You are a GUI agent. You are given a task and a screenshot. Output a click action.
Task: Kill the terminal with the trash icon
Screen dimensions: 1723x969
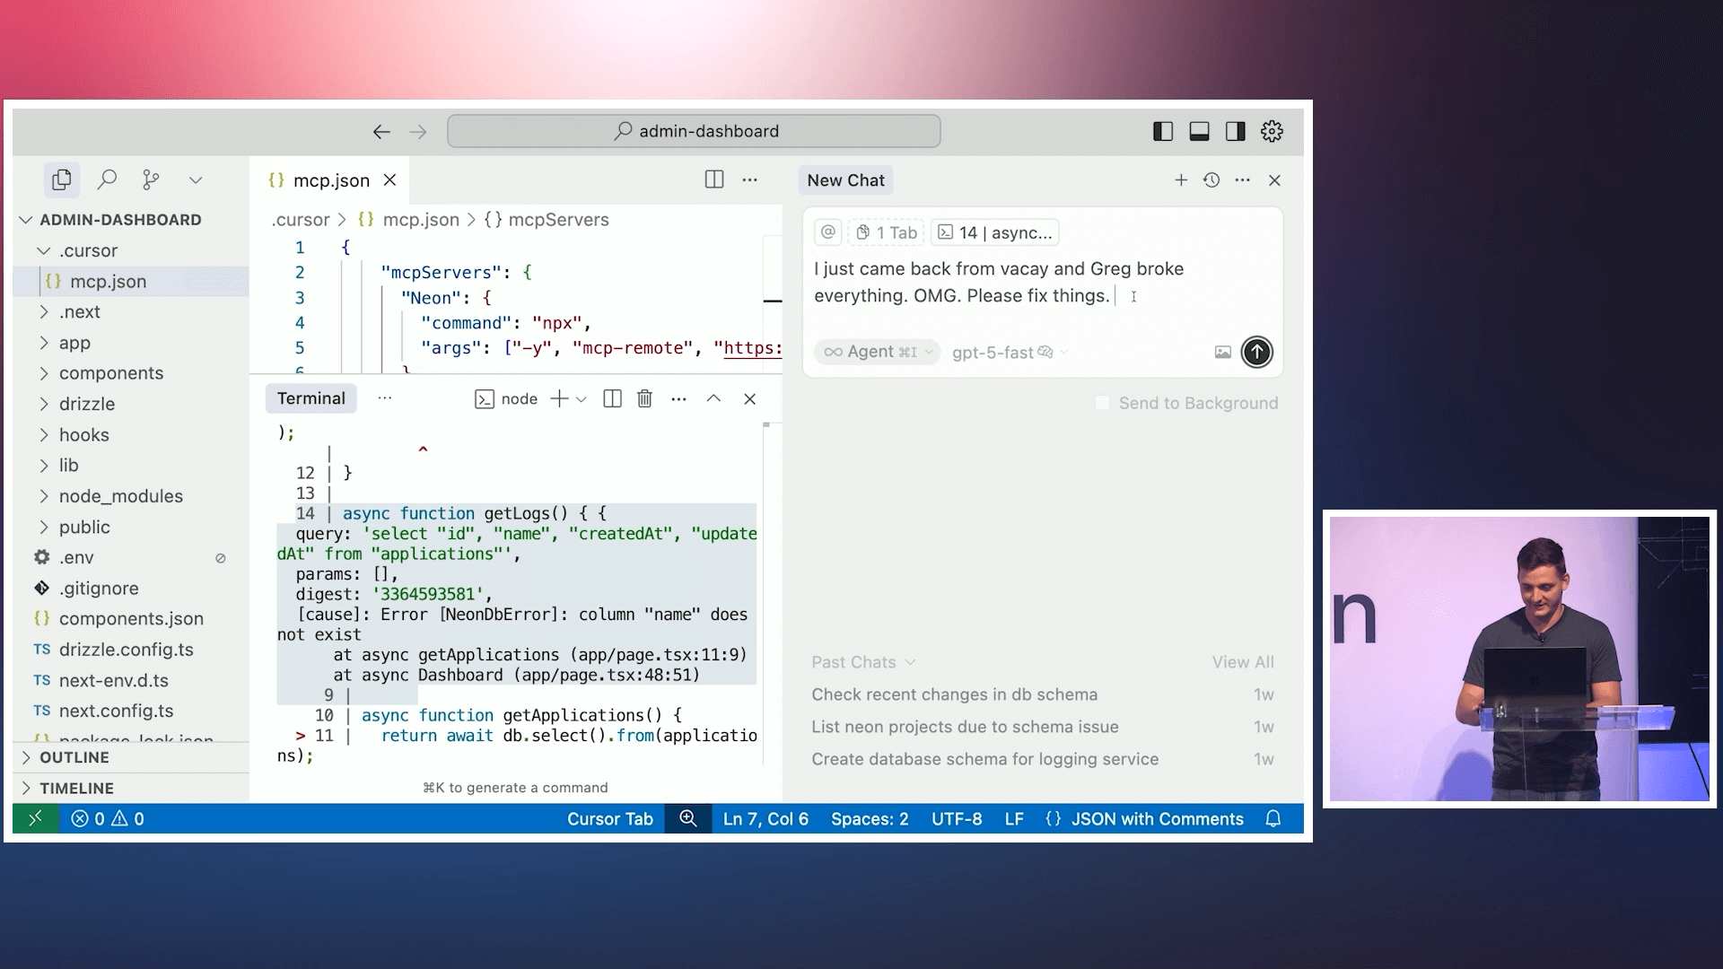tap(644, 398)
